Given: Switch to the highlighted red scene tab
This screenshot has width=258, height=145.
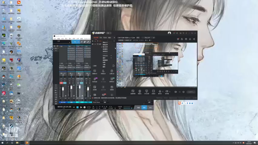Looking at the screenshot, I should click(x=96, y=38).
